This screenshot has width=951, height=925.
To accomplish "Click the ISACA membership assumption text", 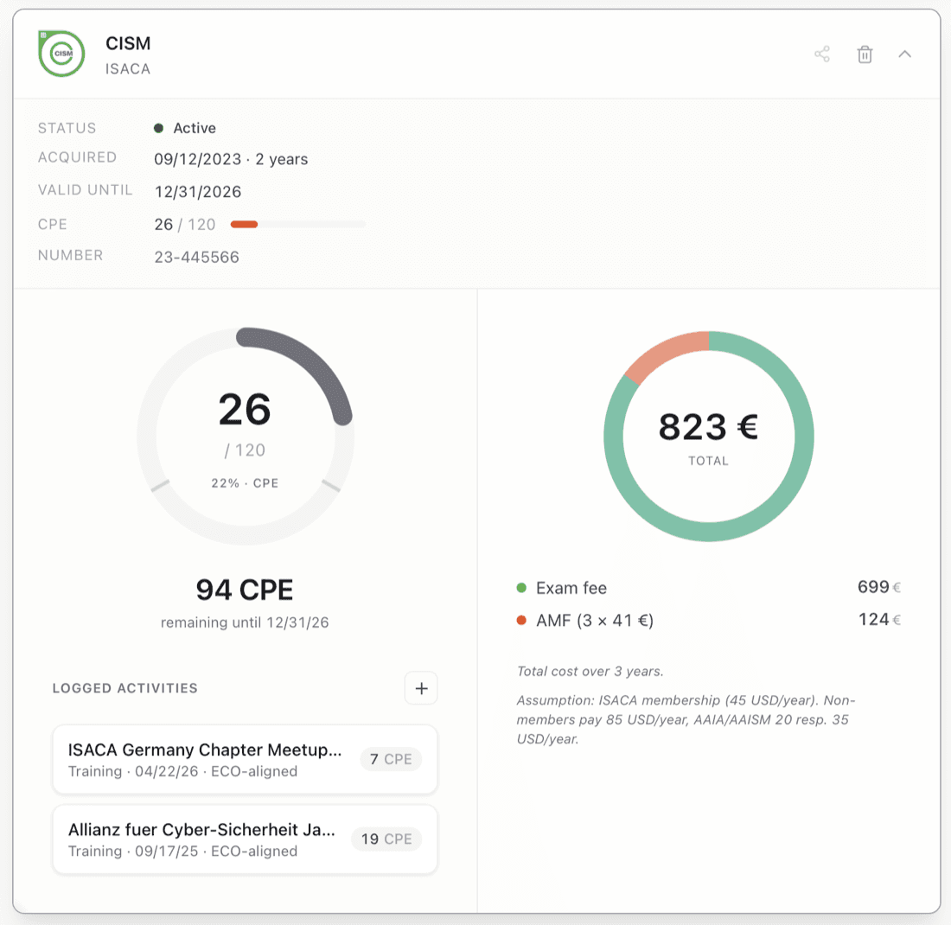I will tap(686, 719).
